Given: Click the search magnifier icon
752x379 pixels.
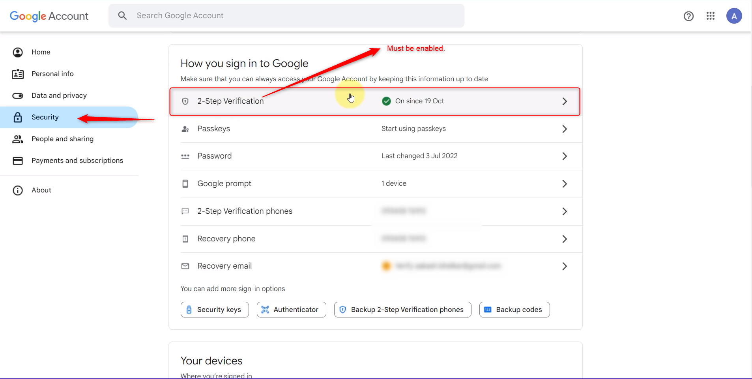Looking at the screenshot, I should [x=122, y=16].
